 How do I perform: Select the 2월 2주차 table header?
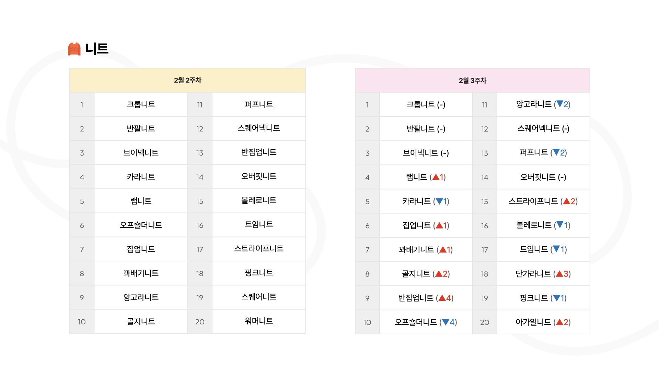pyautogui.click(x=187, y=80)
